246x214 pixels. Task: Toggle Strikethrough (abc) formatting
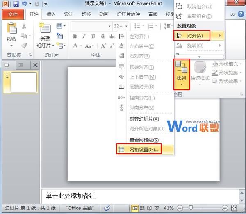(x=112, y=36)
